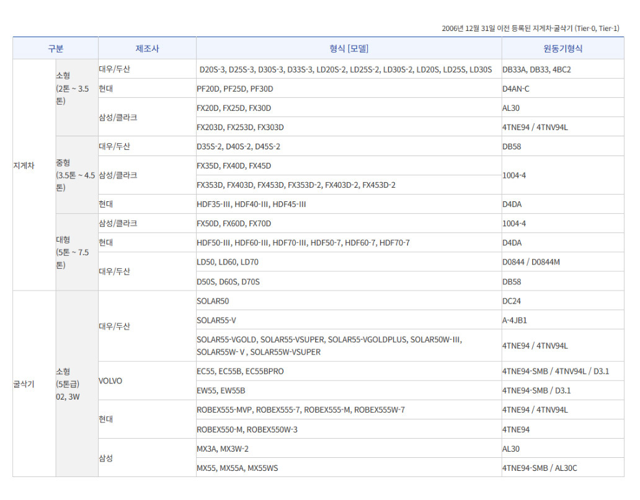
Task: Click the EC55, EC55B, EC55BPRO cell
Action: (x=349, y=371)
